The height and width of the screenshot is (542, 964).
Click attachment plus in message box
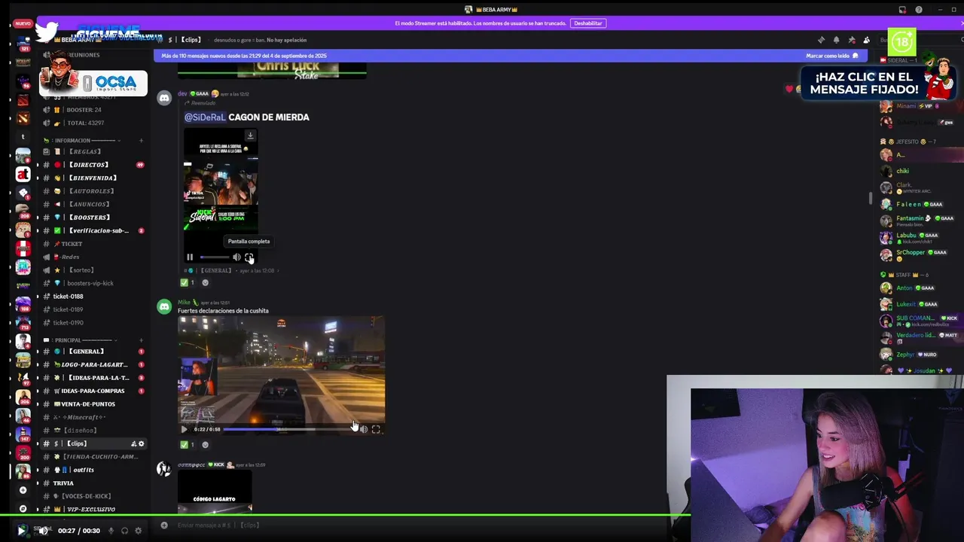(164, 525)
